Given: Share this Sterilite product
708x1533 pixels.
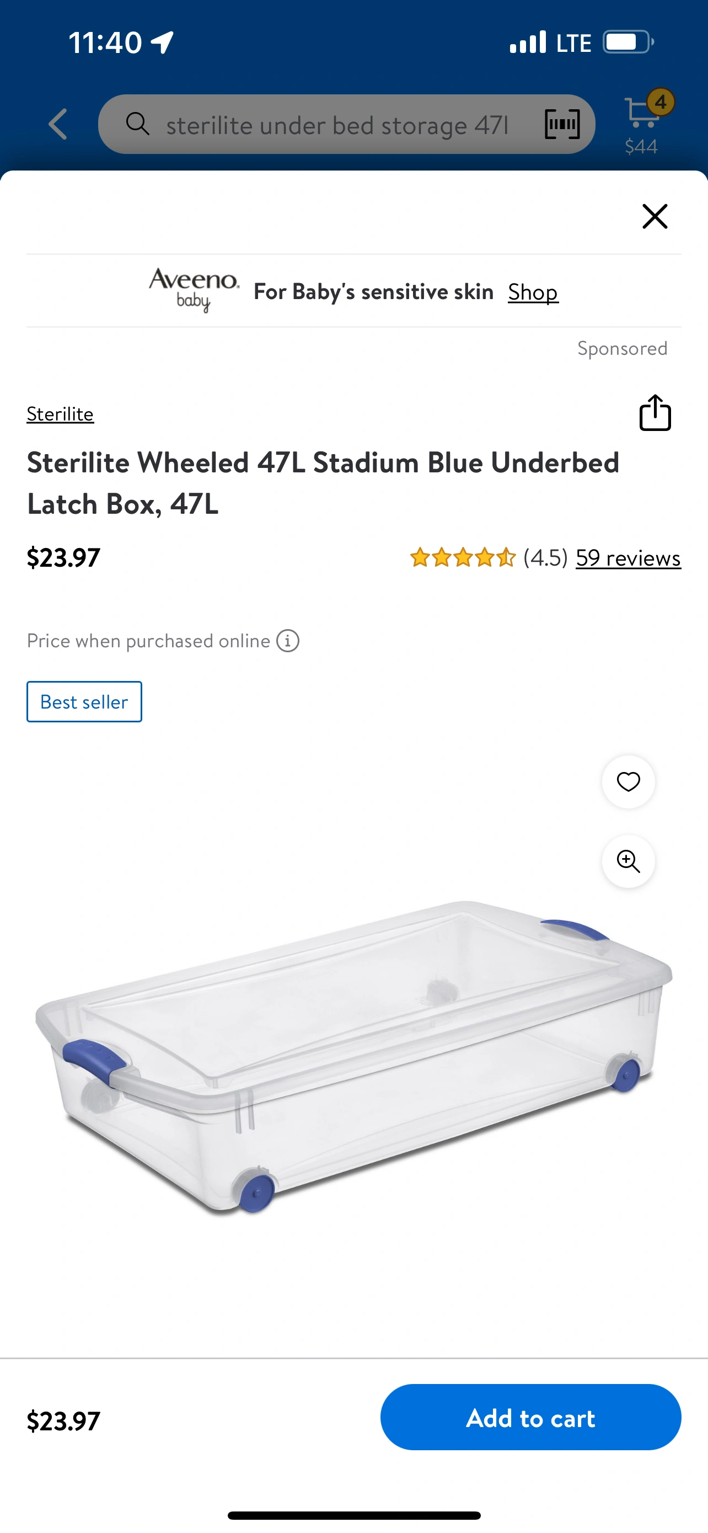Looking at the screenshot, I should [655, 413].
